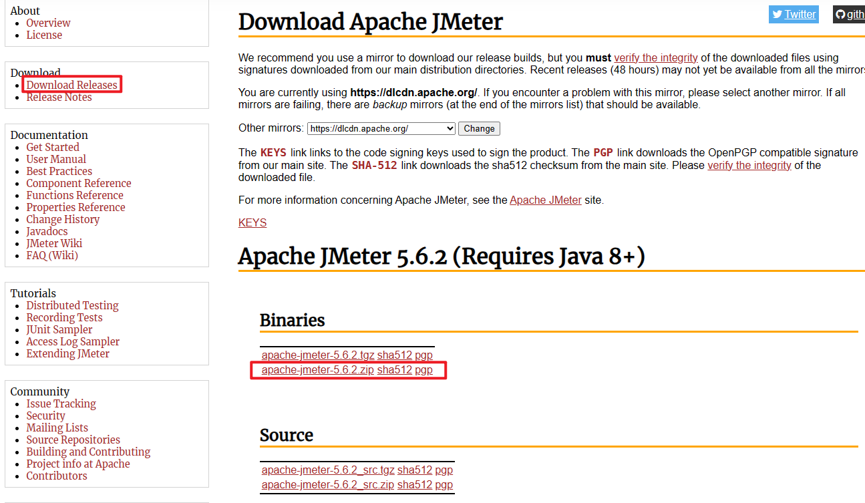Open the Other mirrors dropdown
Viewport: 865px width, 503px height.
point(381,128)
